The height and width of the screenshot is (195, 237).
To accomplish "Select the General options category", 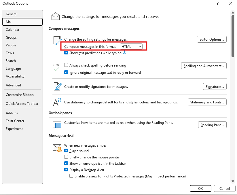I will (22, 14).
